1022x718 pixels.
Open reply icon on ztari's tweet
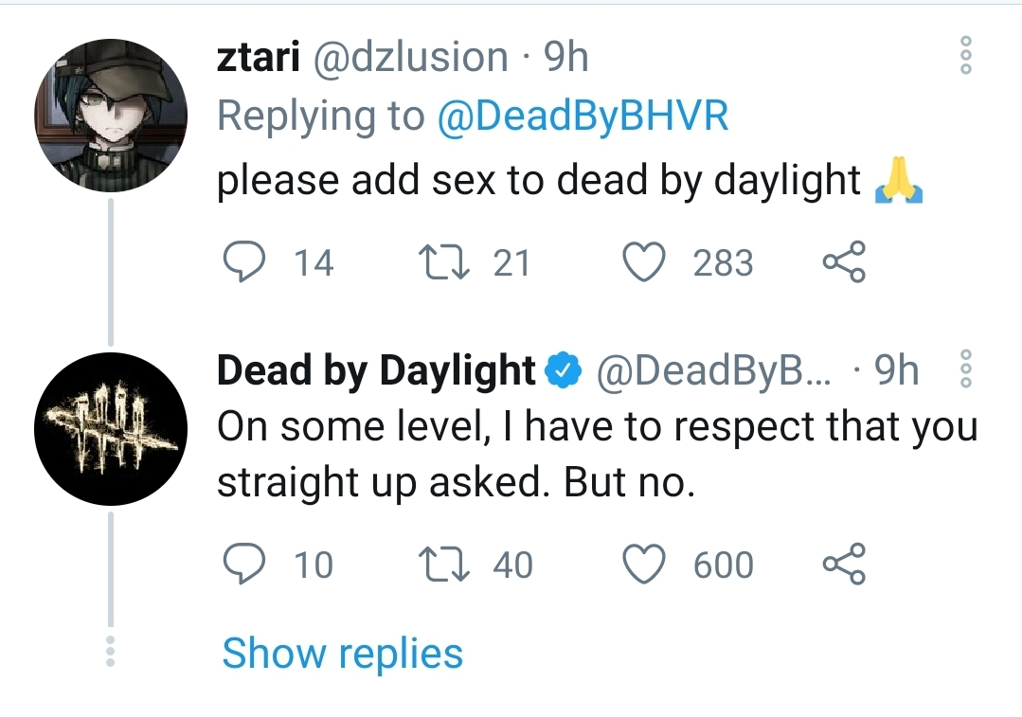[244, 261]
